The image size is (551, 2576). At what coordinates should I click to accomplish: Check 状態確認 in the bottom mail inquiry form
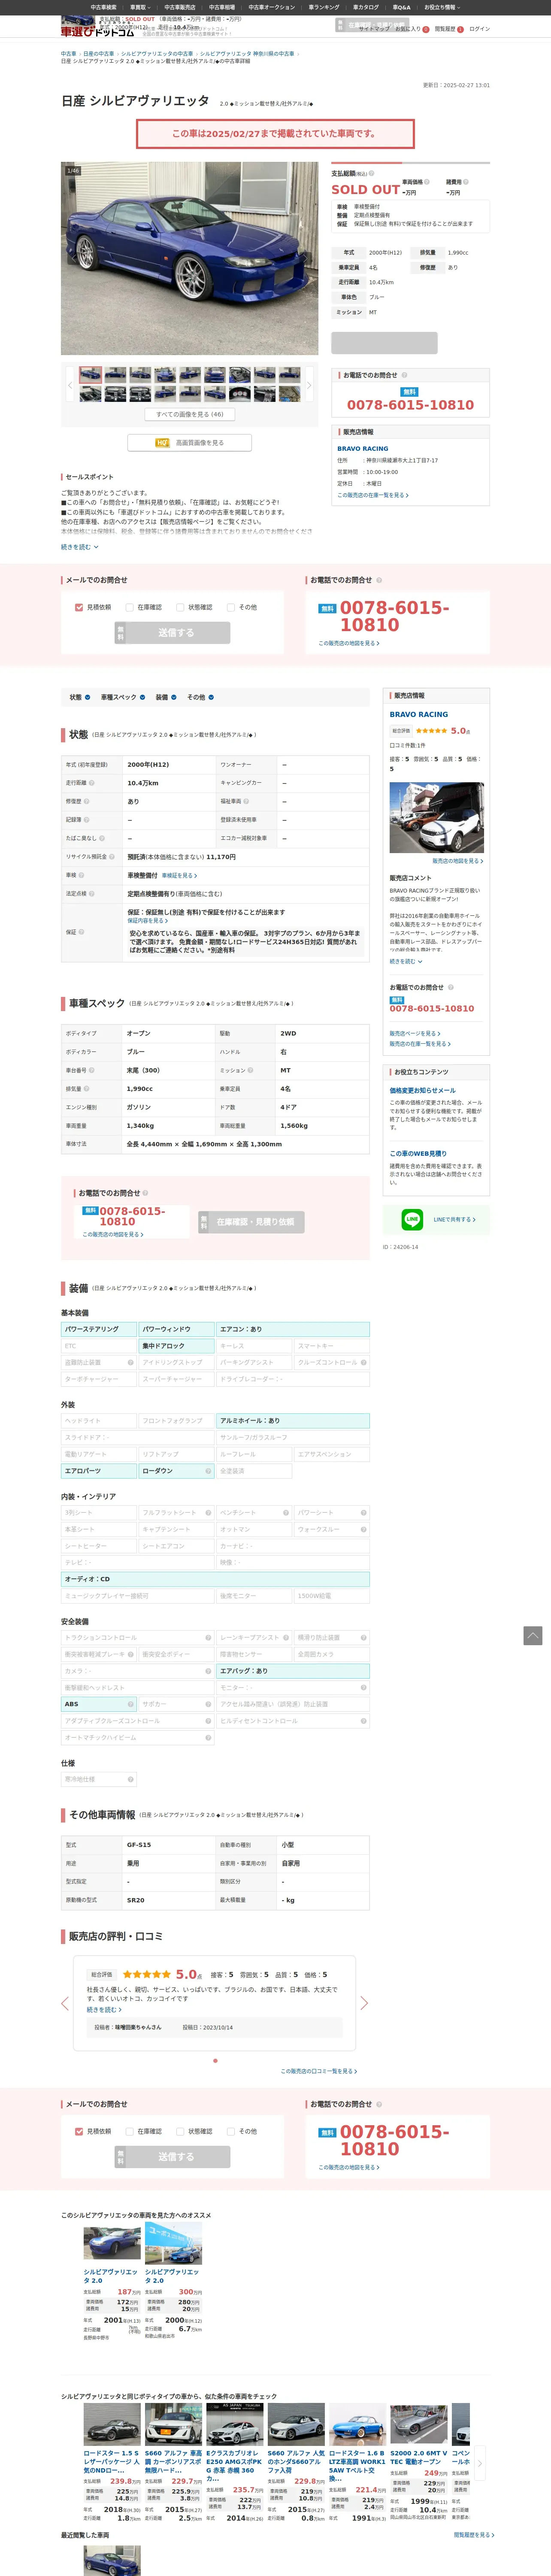(180, 2131)
